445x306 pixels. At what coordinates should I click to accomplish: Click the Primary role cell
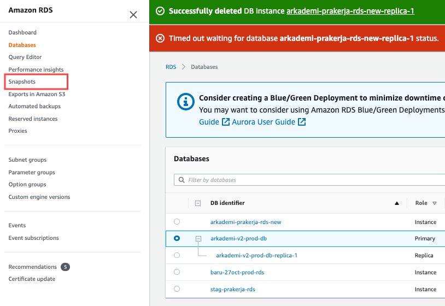pyautogui.click(x=425, y=238)
